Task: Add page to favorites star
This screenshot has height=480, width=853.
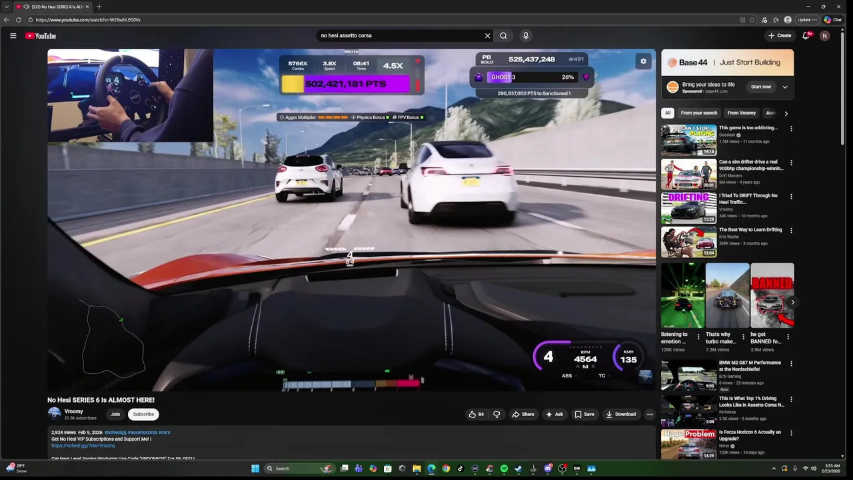Action: coord(752,20)
